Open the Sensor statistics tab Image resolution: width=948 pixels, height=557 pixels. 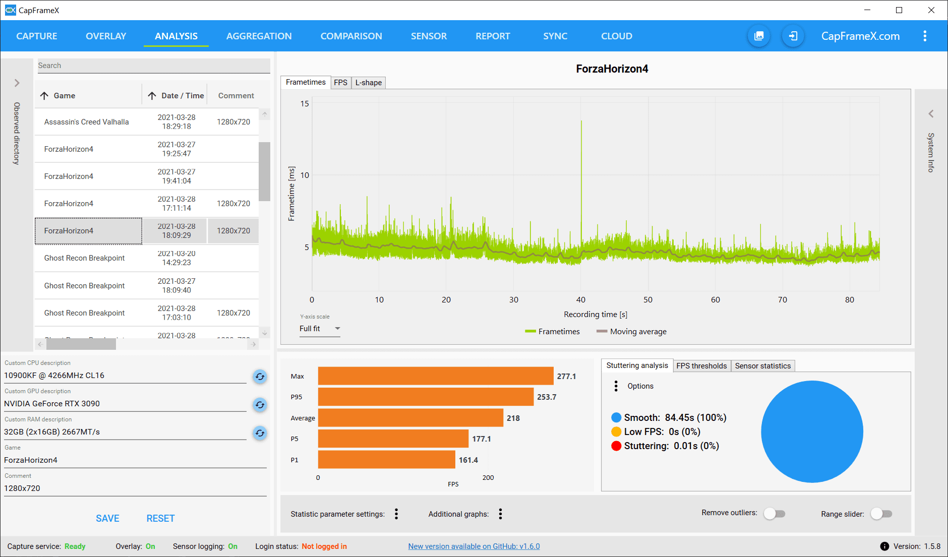click(763, 366)
